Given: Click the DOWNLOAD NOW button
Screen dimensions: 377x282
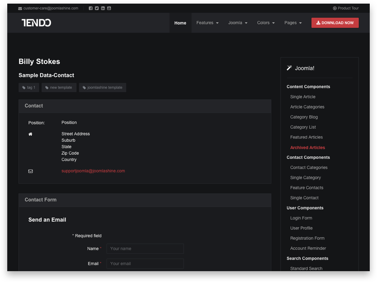Looking at the screenshot, I should (335, 23).
